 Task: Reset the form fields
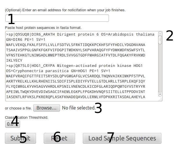[x=59, y=138]
